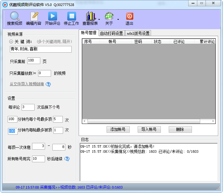The height and width of the screenshot is (193, 223).
Task: Click the 状态 column header
Action: 161,41
